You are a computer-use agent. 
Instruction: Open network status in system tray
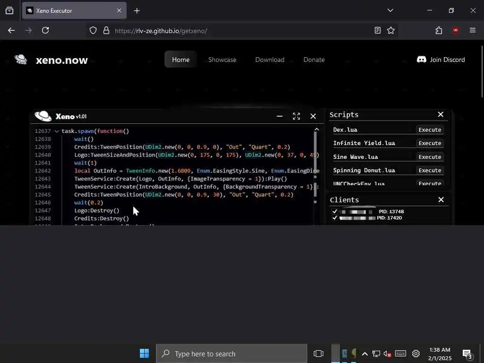(x=376, y=354)
